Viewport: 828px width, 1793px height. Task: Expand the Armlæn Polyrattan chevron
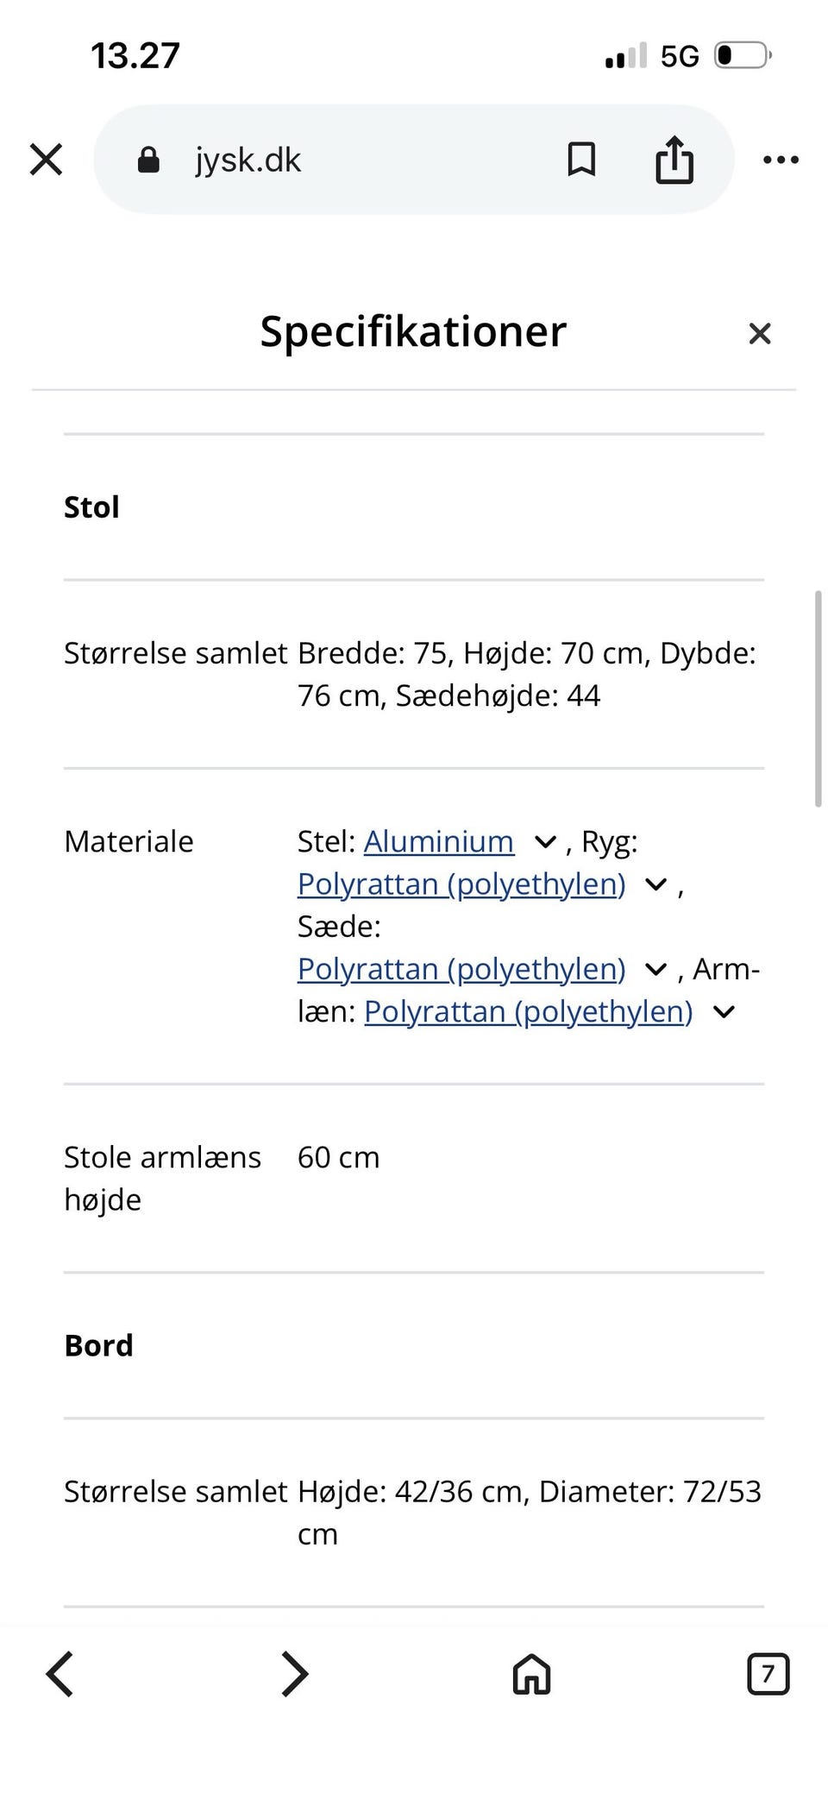724,1010
